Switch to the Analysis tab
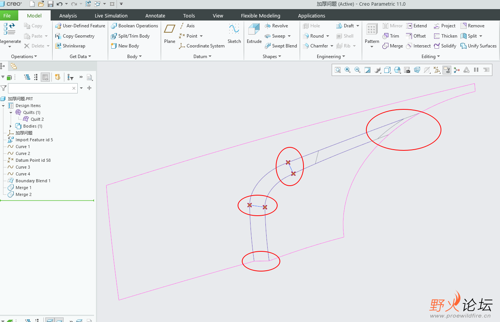Image resolution: width=500 pixels, height=322 pixels. click(68, 16)
